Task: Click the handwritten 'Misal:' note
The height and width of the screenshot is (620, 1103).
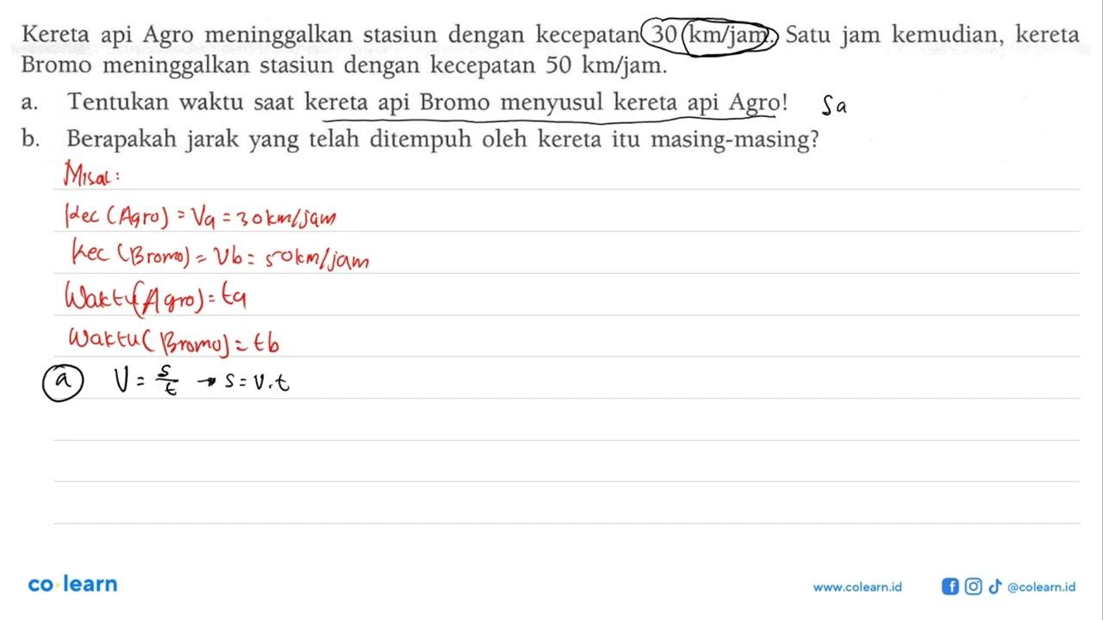Action: 92,174
